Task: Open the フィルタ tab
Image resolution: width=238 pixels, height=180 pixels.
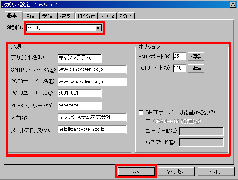Action: [107, 16]
